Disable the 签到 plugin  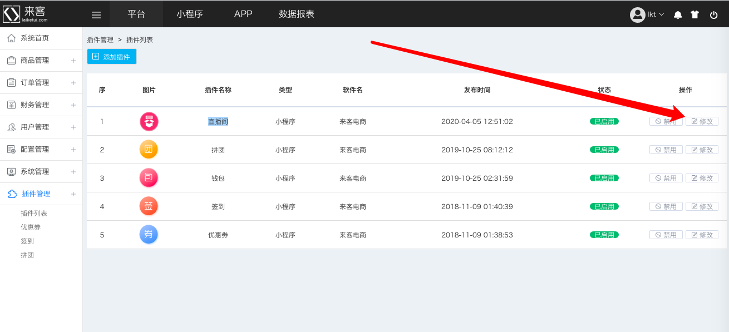tap(666, 206)
